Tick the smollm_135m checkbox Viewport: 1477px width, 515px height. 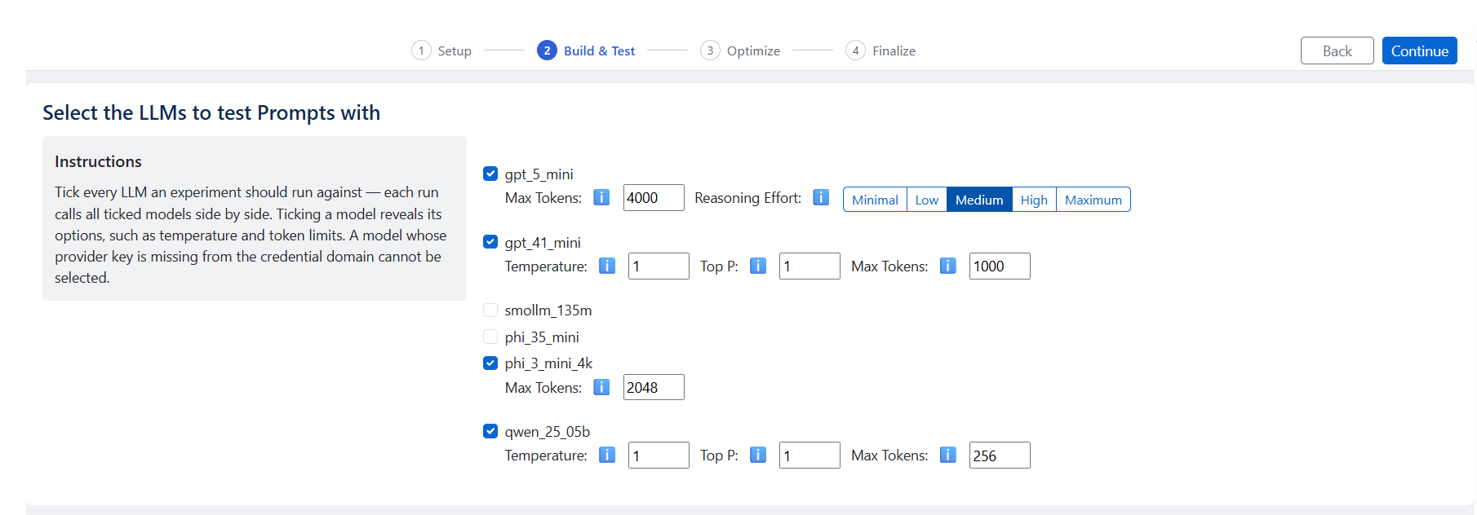click(490, 310)
